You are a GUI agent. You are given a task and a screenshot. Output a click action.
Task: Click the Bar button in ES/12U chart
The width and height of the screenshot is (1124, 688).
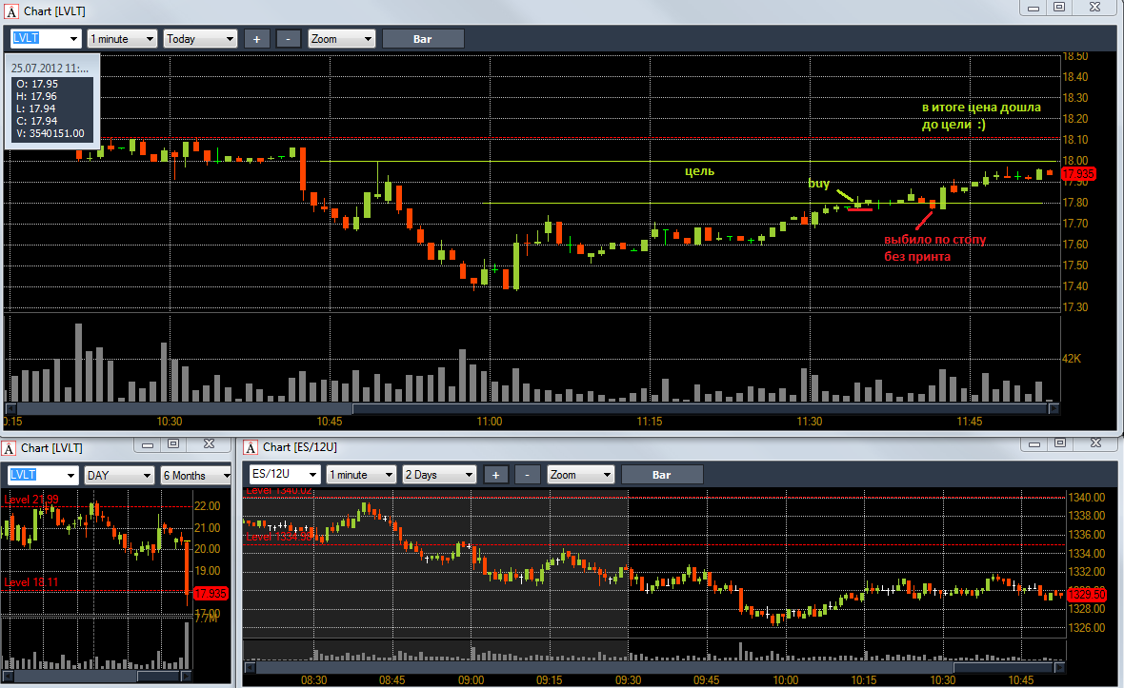[x=662, y=475]
